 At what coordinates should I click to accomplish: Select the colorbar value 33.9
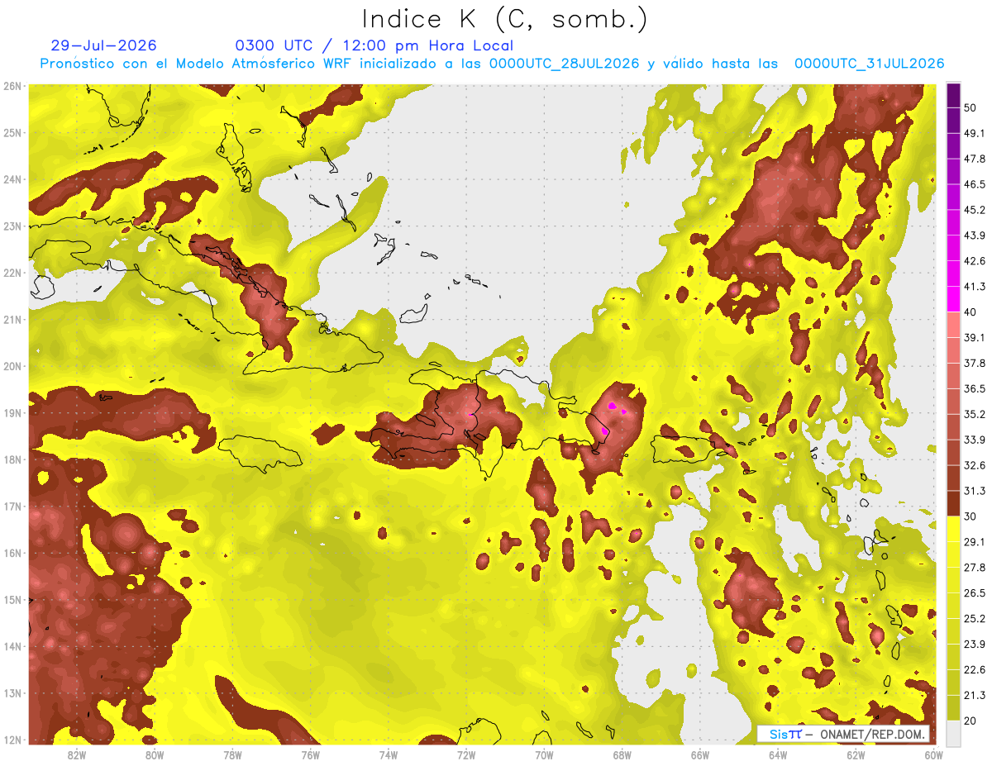pyautogui.click(x=974, y=440)
